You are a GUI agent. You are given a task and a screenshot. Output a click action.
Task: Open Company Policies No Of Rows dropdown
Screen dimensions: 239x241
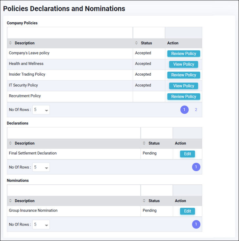click(x=41, y=110)
